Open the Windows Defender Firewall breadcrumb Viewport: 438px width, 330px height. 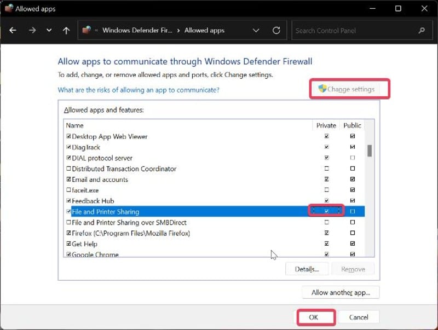pyautogui.click(x=137, y=30)
